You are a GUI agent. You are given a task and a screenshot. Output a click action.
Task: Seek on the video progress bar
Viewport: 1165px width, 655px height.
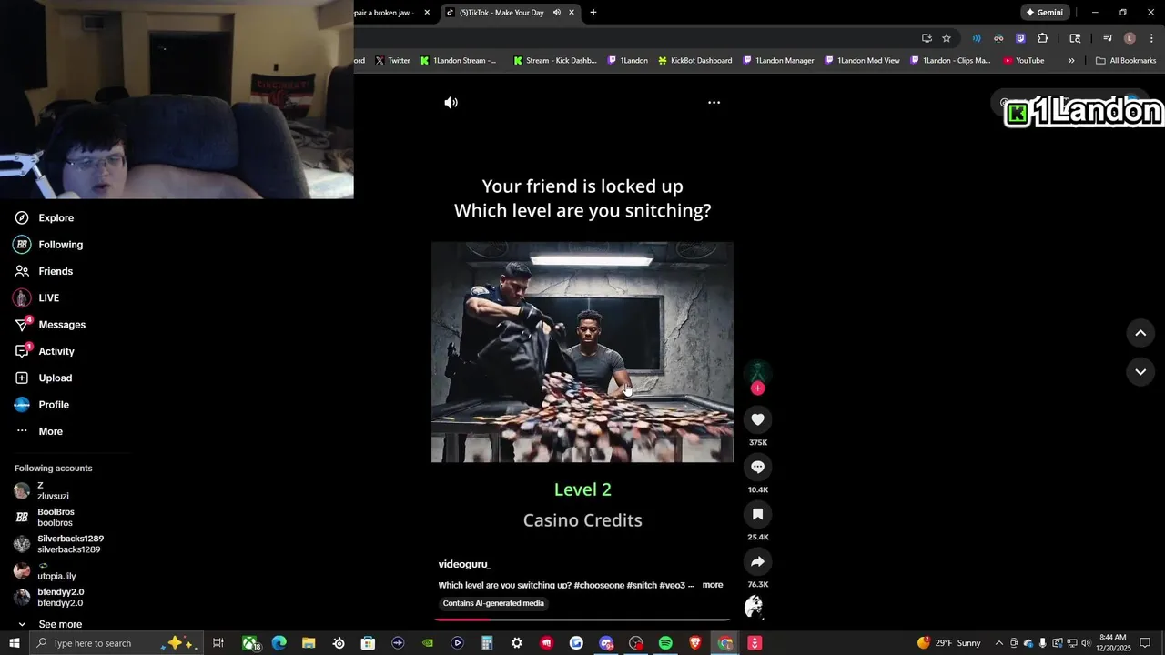(582, 620)
